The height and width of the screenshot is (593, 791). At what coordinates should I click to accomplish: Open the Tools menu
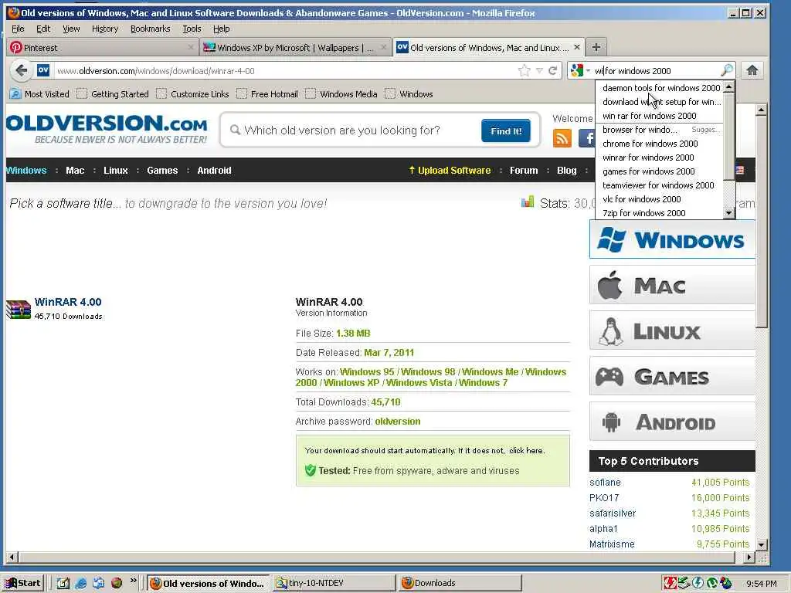192,29
